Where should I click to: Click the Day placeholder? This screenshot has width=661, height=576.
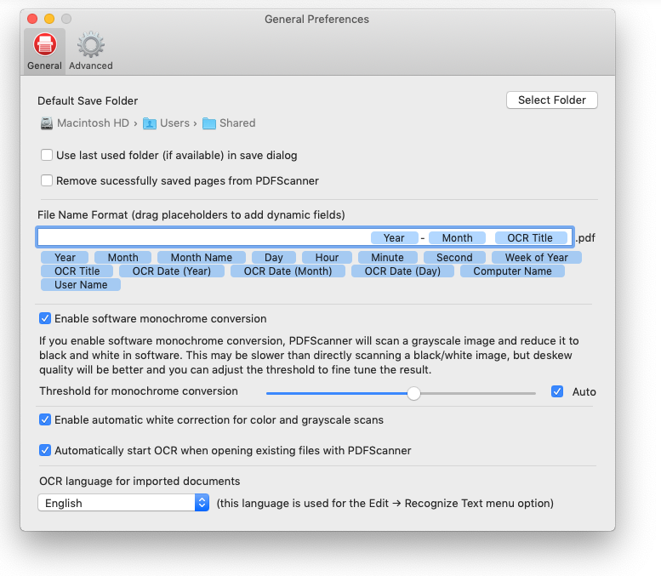[x=274, y=257]
